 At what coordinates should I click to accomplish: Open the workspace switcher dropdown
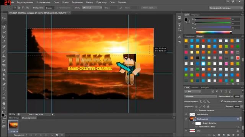click(x=226, y=8)
